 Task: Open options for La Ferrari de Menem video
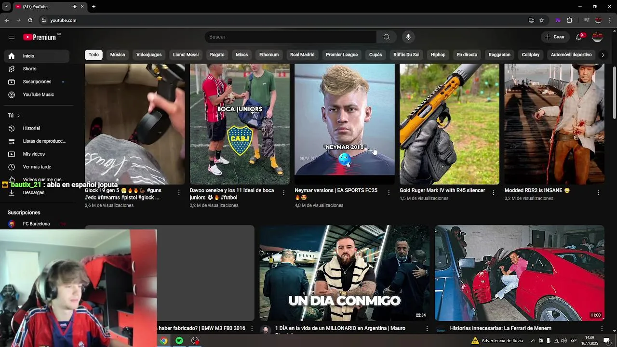[x=602, y=329]
